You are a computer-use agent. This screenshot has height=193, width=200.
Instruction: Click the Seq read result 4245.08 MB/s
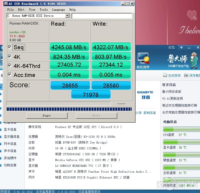click(69, 47)
